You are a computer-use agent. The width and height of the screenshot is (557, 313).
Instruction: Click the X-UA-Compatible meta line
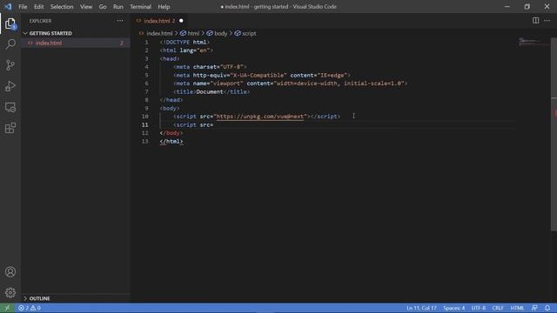pyautogui.click(x=262, y=76)
